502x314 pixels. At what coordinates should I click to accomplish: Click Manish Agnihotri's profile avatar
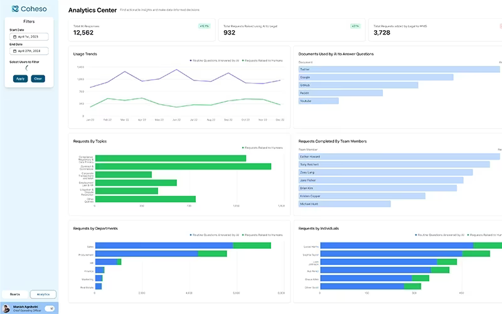(6, 308)
